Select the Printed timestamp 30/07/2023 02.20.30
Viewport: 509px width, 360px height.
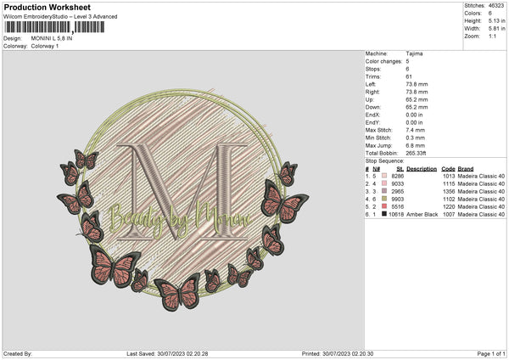(348, 353)
